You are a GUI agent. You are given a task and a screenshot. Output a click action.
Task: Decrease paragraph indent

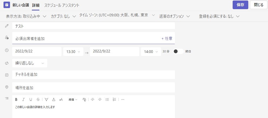click(x=93, y=100)
